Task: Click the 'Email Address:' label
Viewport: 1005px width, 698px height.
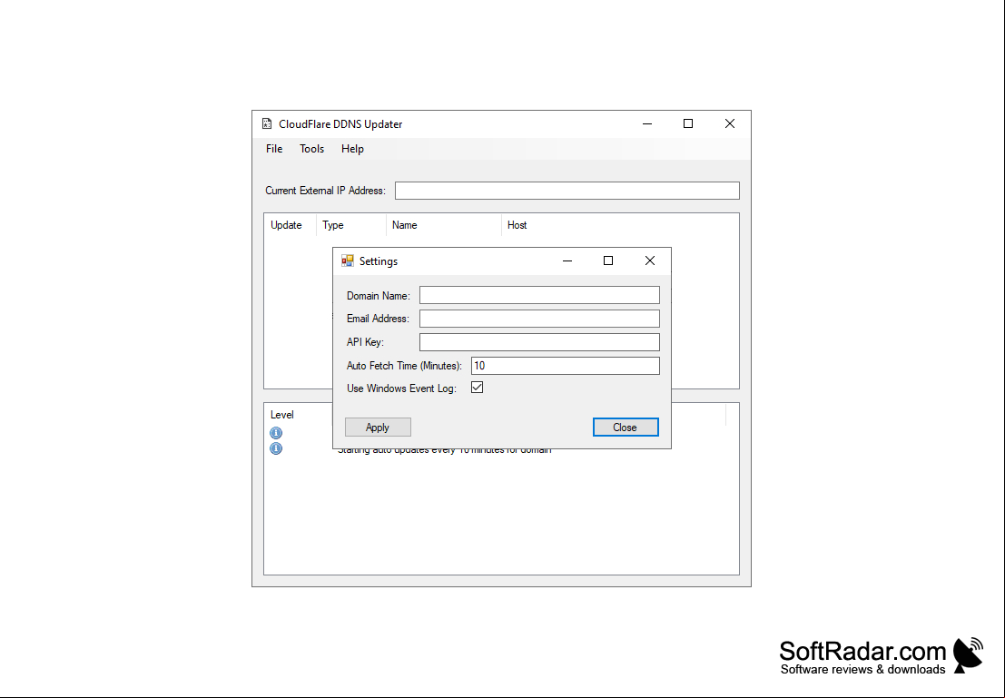Action: pyautogui.click(x=379, y=319)
